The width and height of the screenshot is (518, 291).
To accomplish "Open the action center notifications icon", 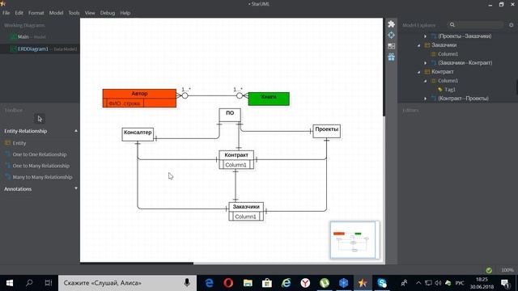I will [505, 283].
